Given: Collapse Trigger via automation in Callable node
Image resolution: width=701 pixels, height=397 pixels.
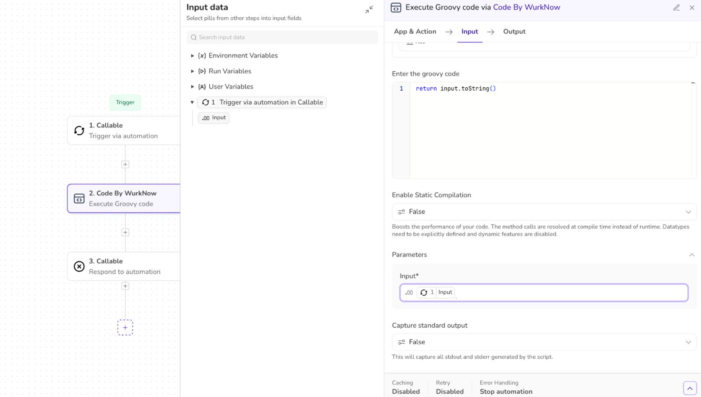Looking at the screenshot, I should (x=192, y=102).
